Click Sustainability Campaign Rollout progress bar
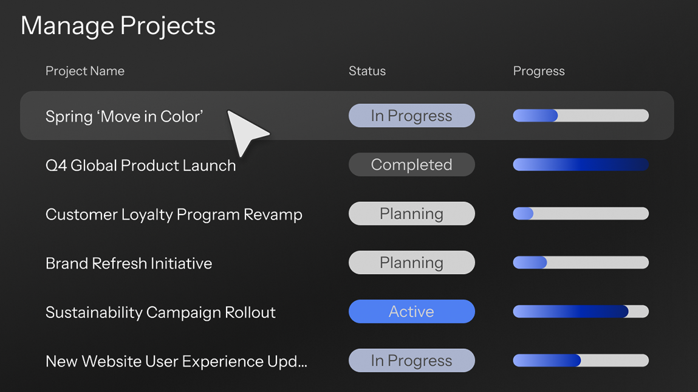Screen dimensions: 698x392 (581, 312)
